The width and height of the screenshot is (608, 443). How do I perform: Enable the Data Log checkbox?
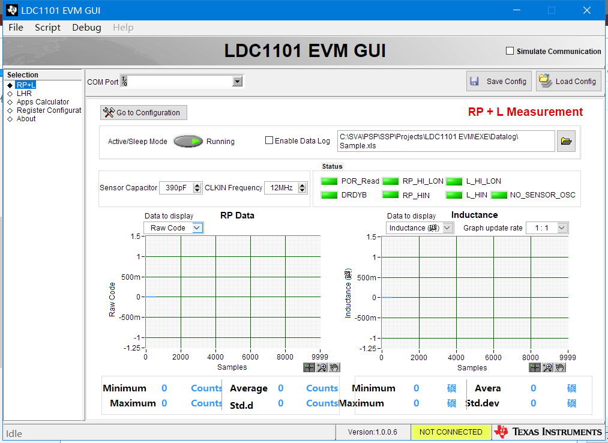(x=269, y=140)
